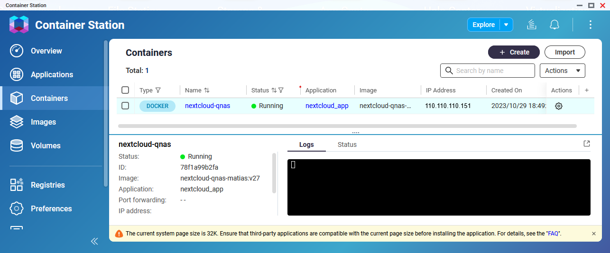Screen dimensions: 610x253
Task: Click the Explore button
Action: click(484, 25)
